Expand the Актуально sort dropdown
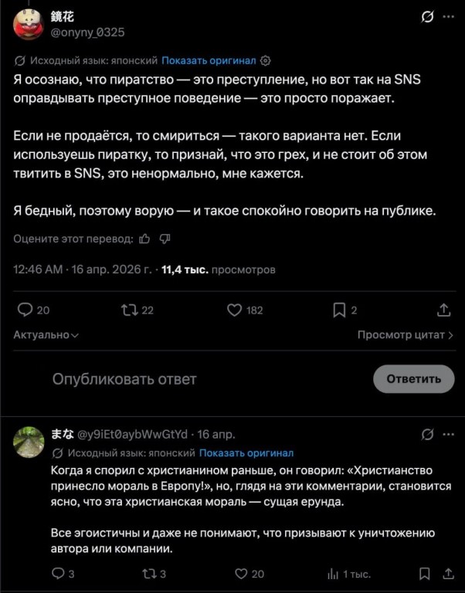Image resolution: width=465 pixels, height=593 pixels. pos(46,335)
